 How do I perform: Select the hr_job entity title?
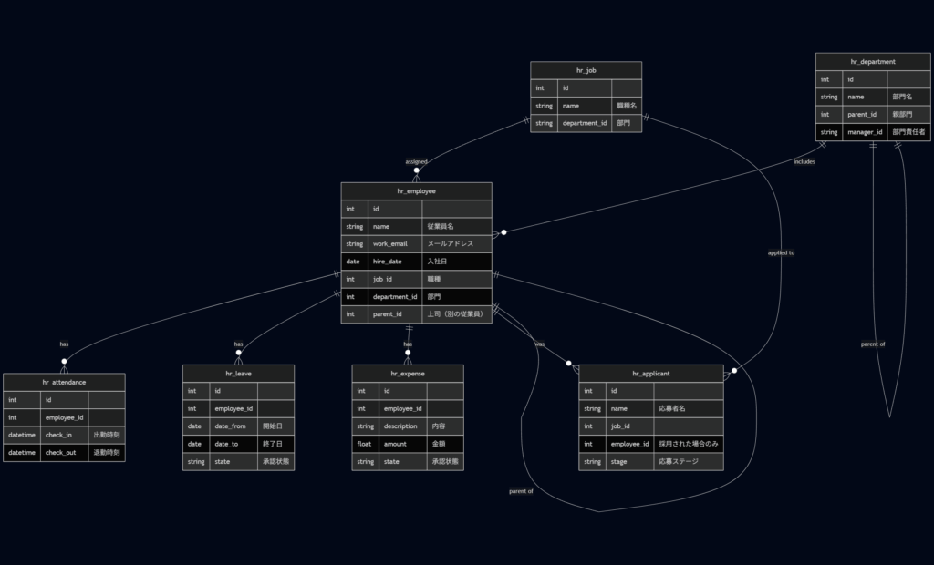(x=586, y=70)
